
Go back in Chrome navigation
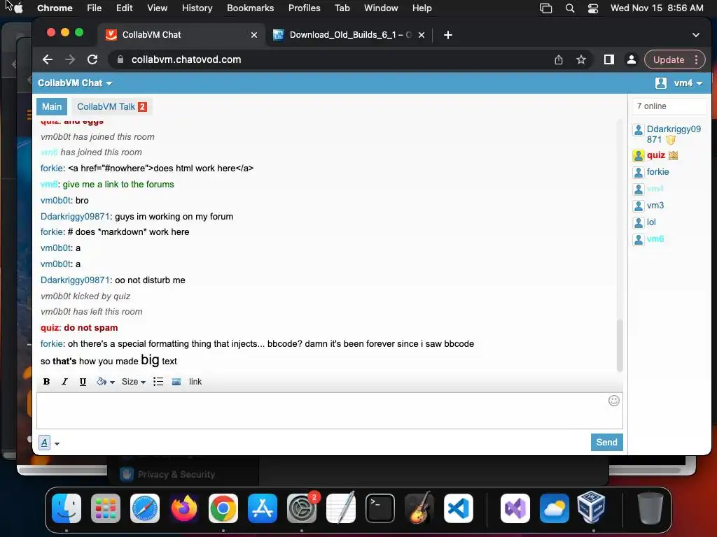48,60
